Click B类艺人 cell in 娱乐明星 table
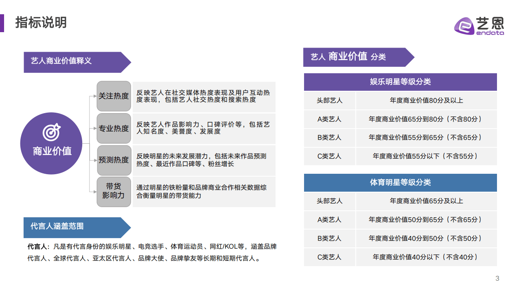521x293 pixels. click(330, 138)
